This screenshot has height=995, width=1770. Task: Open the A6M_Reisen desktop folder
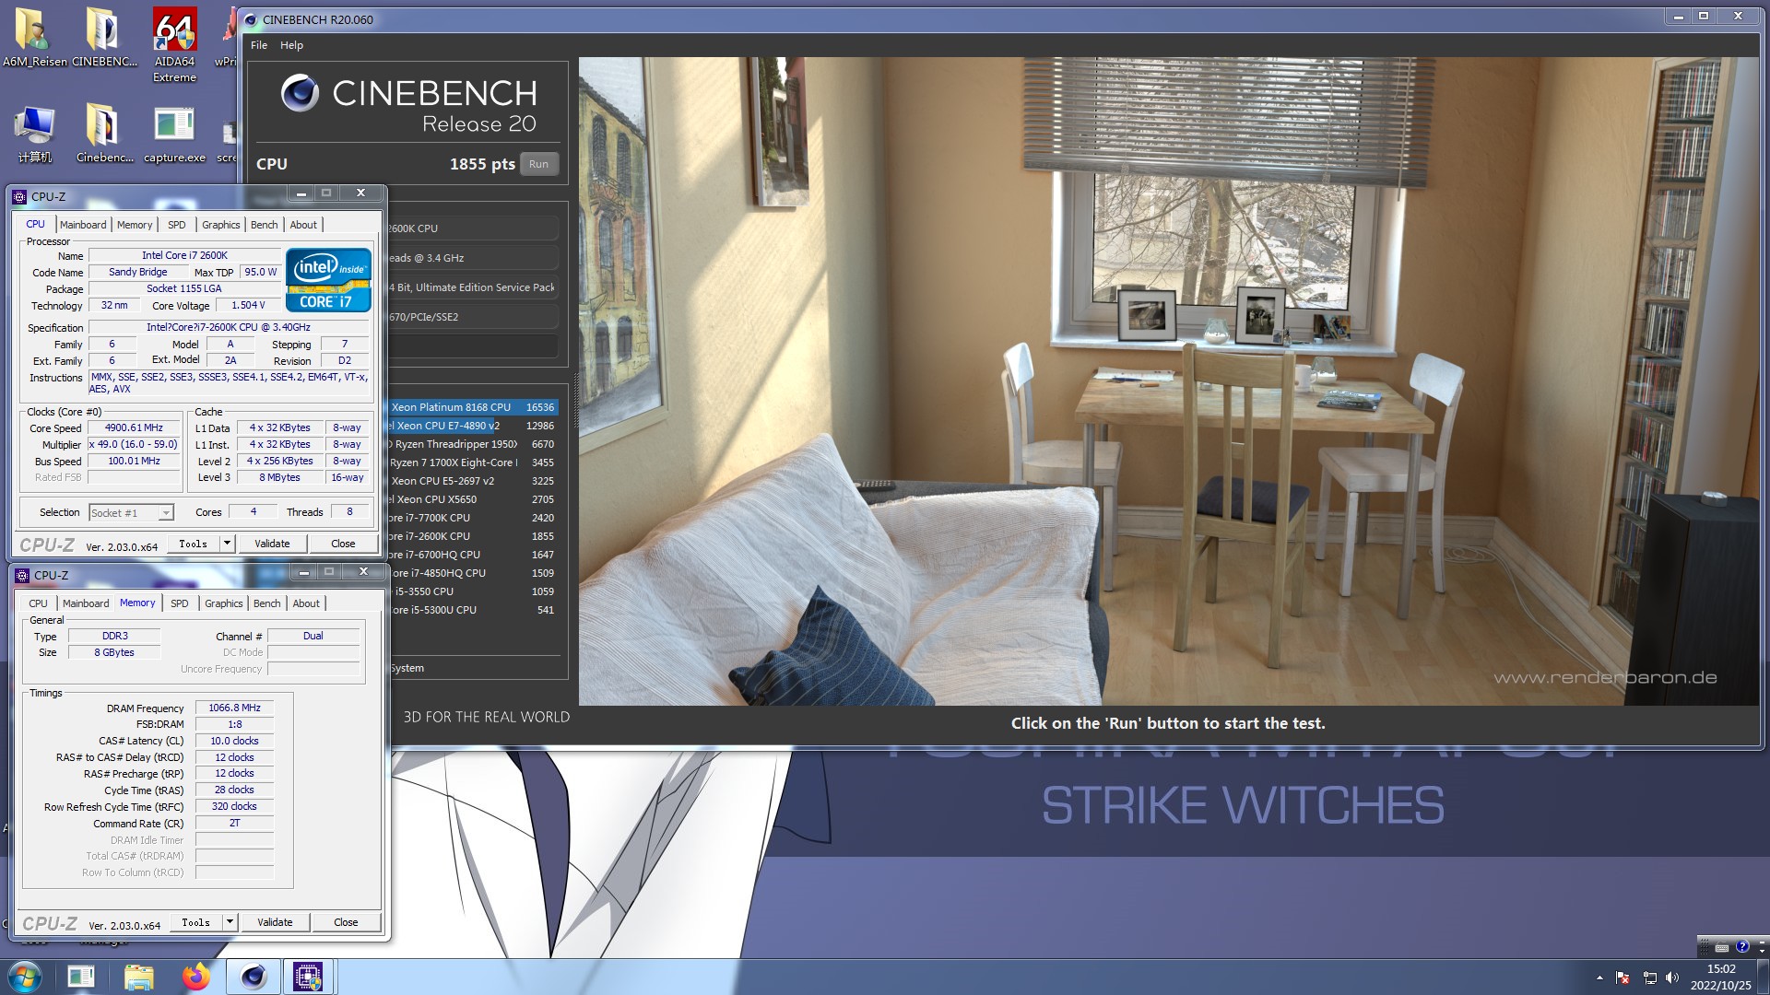34,37
